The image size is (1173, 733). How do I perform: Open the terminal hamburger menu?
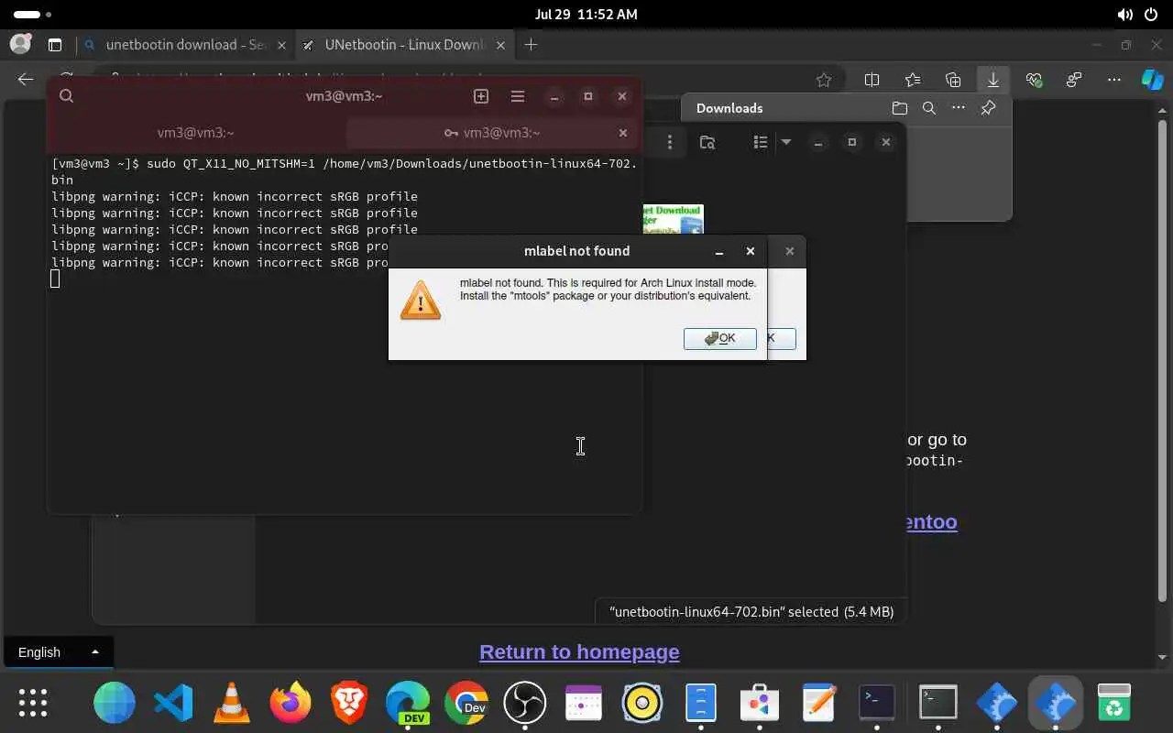[518, 96]
